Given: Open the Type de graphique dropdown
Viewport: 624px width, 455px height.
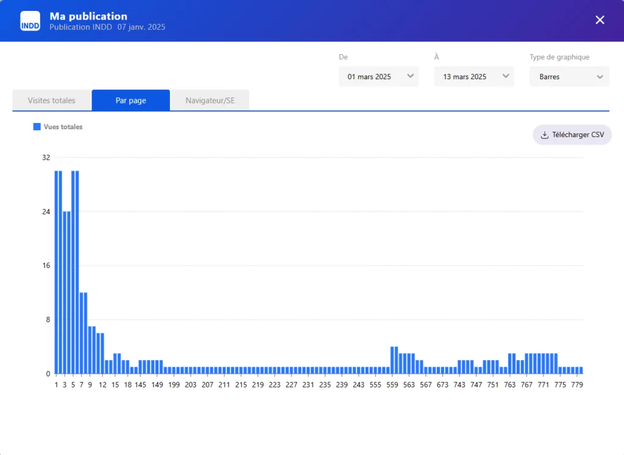Looking at the screenshot, I should [569, 76].
